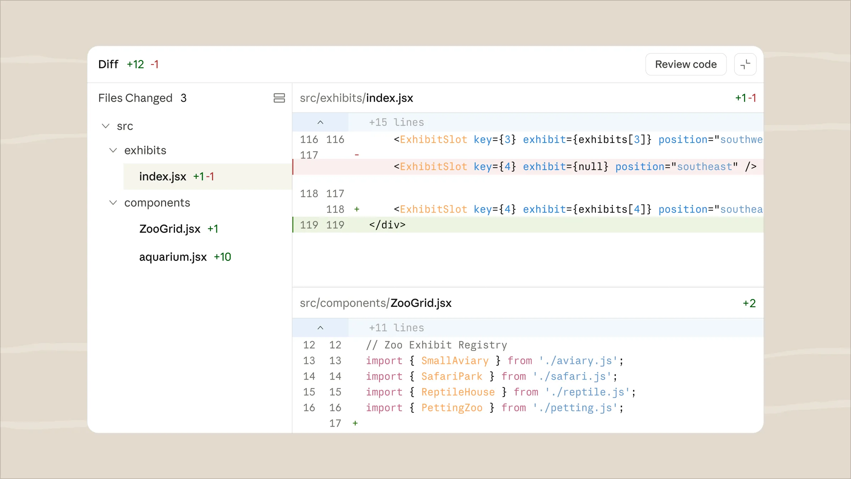Viewport: 851px width, 479px height.
Task: Collapse the src folder
Action: pos(105,126)
